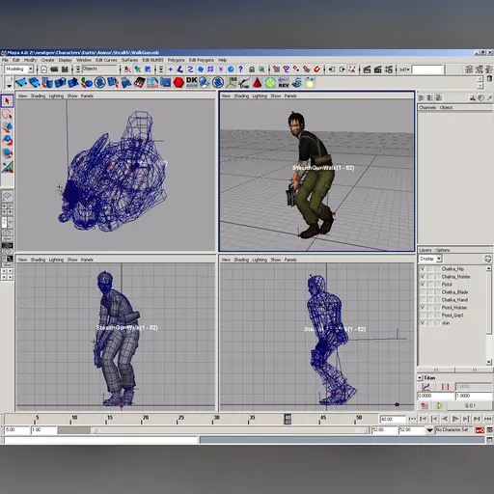Open the Create menu
Screen dimensions: 494x494
[x=47, y=60]
